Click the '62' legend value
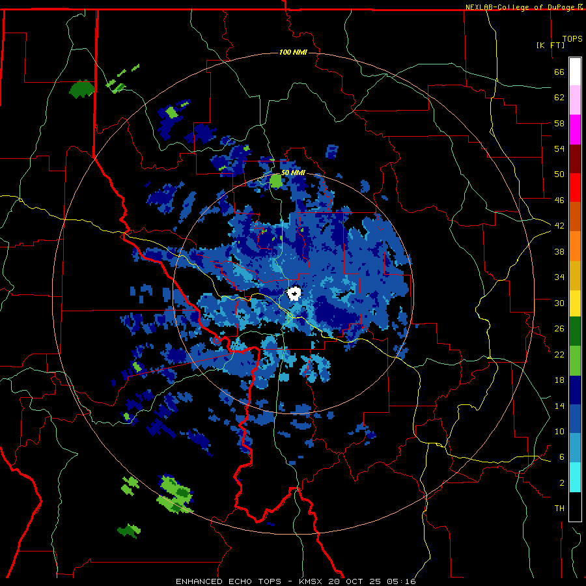 [559, 98]
